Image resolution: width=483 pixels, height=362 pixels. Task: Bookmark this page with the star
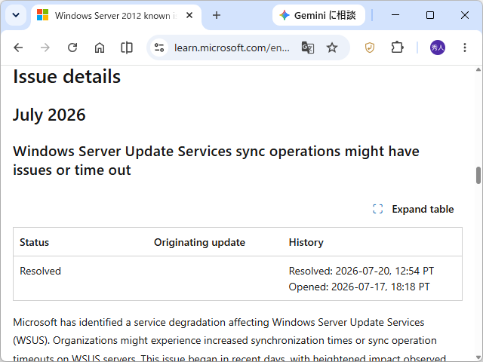(332, 48)
